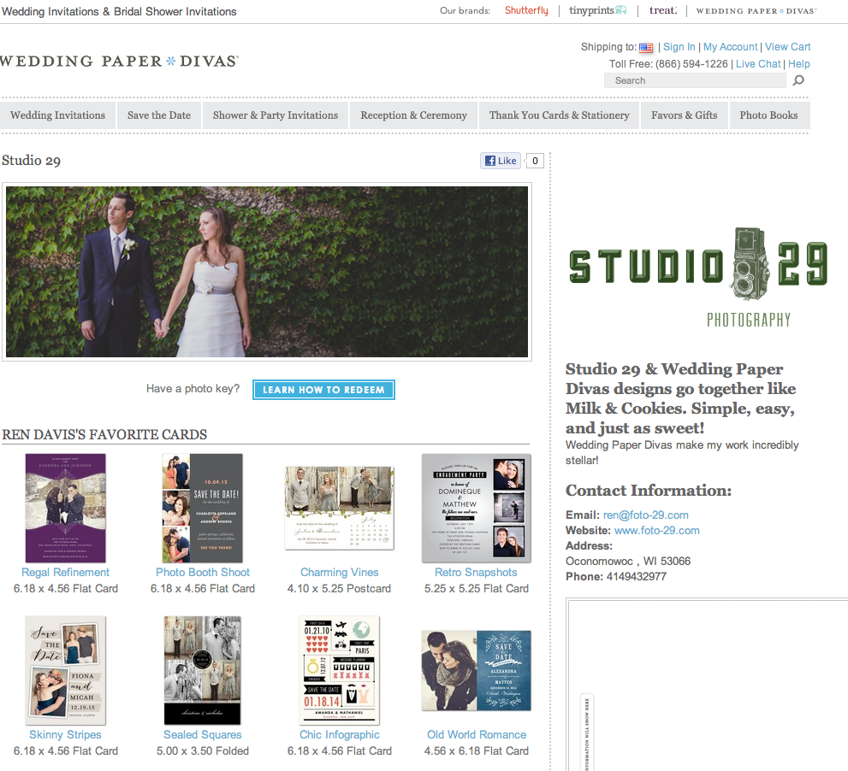Click the 'Contact Information:' heading
Image resolution: width=848 pixels, height=771 pixels.
pyautogui.click(x=649, y=490)
